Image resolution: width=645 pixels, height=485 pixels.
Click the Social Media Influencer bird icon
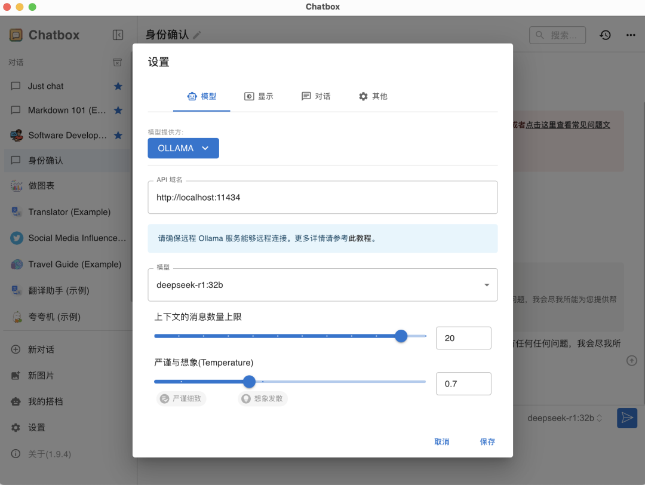pyautogui.click(x=17, y=238)
